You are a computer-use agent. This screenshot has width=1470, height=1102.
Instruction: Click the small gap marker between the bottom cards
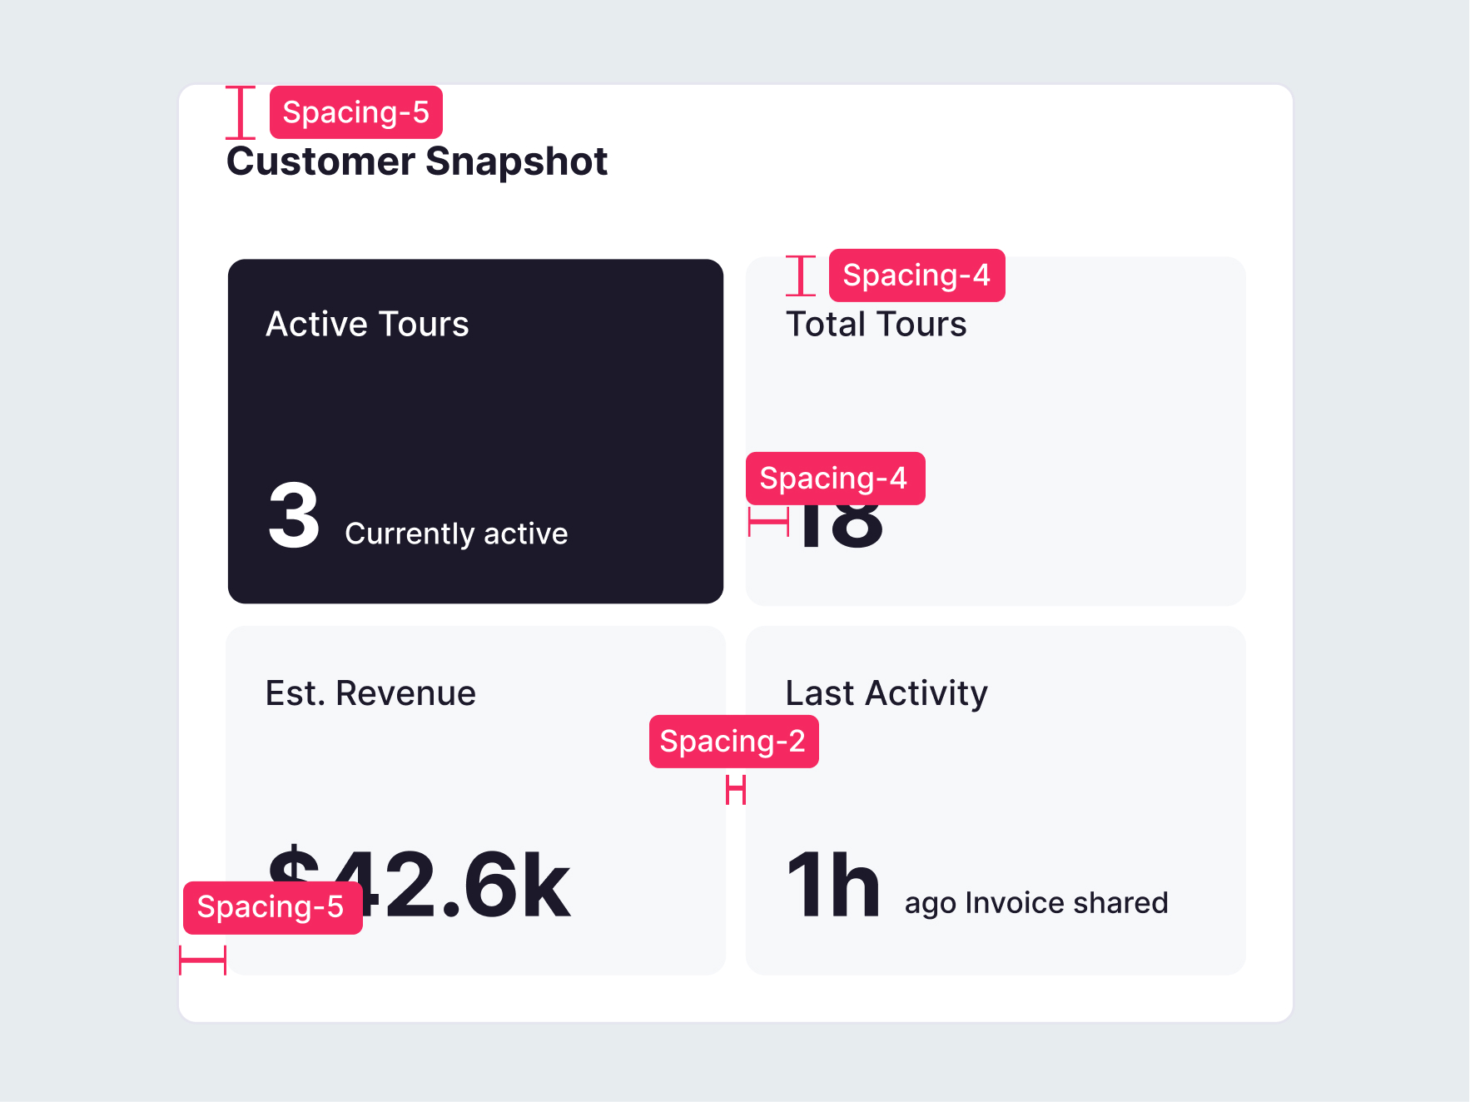(x=736, y=790)
